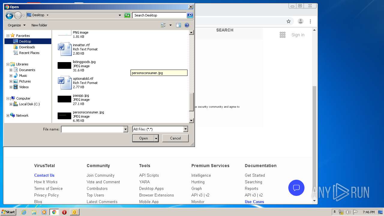Click the Windows Start button
This screenshot has height=216, width=384.
click(8, 212)
